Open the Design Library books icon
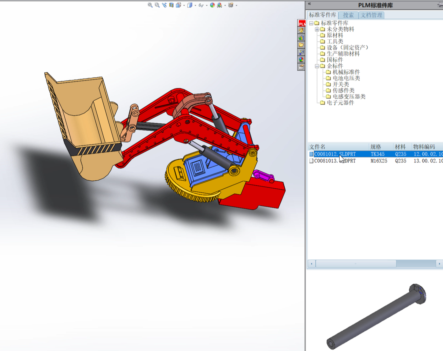The width and height of the screenshot is (443, 351). [x=301, y=38]
